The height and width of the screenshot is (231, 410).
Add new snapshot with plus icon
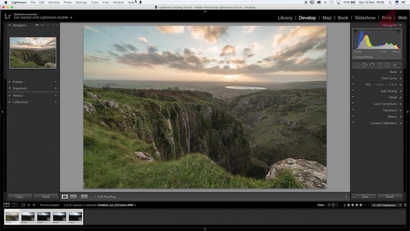tap(56, 88)
